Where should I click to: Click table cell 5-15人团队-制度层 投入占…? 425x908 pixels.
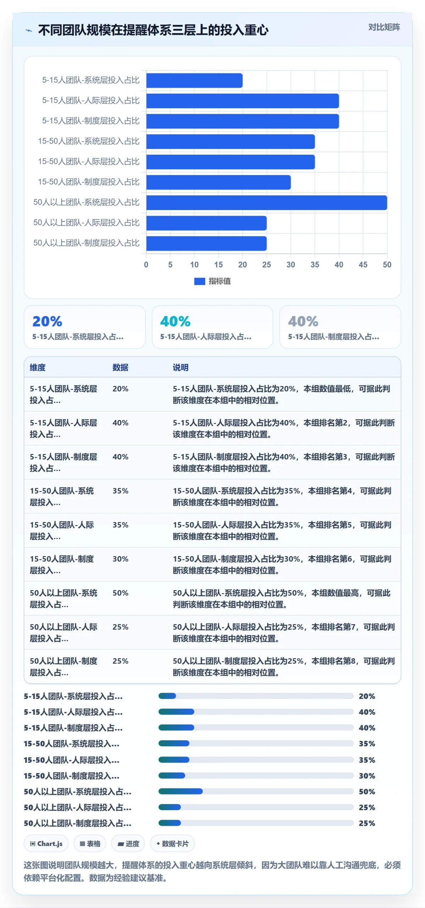pyautogui.click(x=63, y=463)
